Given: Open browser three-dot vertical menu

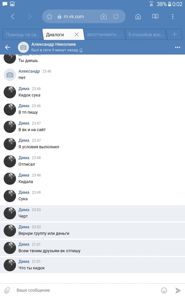Looking at the screenshot, I should (x=173, y=17).
